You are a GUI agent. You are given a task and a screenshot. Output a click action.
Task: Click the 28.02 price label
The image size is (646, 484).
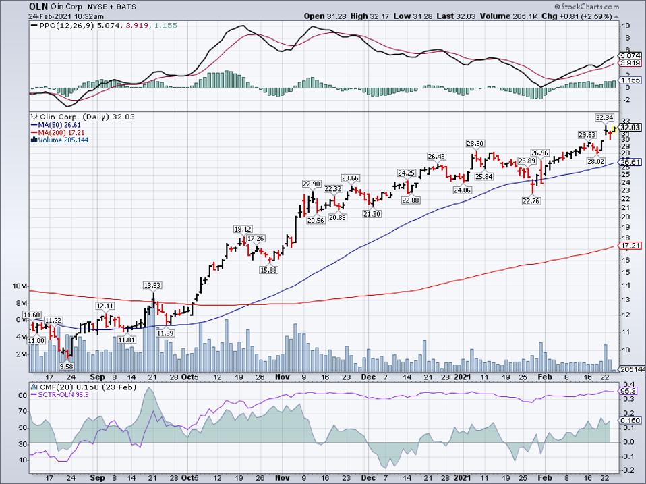(595, 161)
